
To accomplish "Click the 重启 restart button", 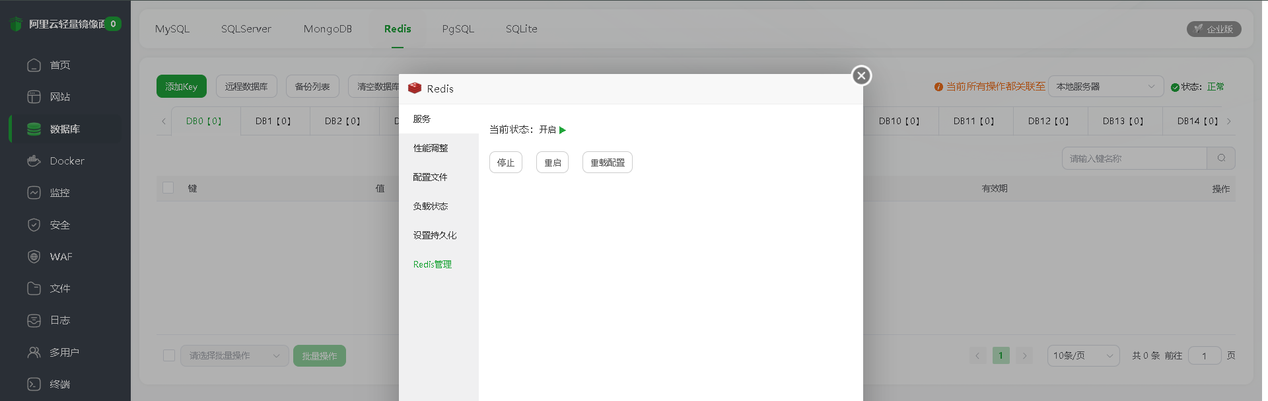I will click(553, 163).
